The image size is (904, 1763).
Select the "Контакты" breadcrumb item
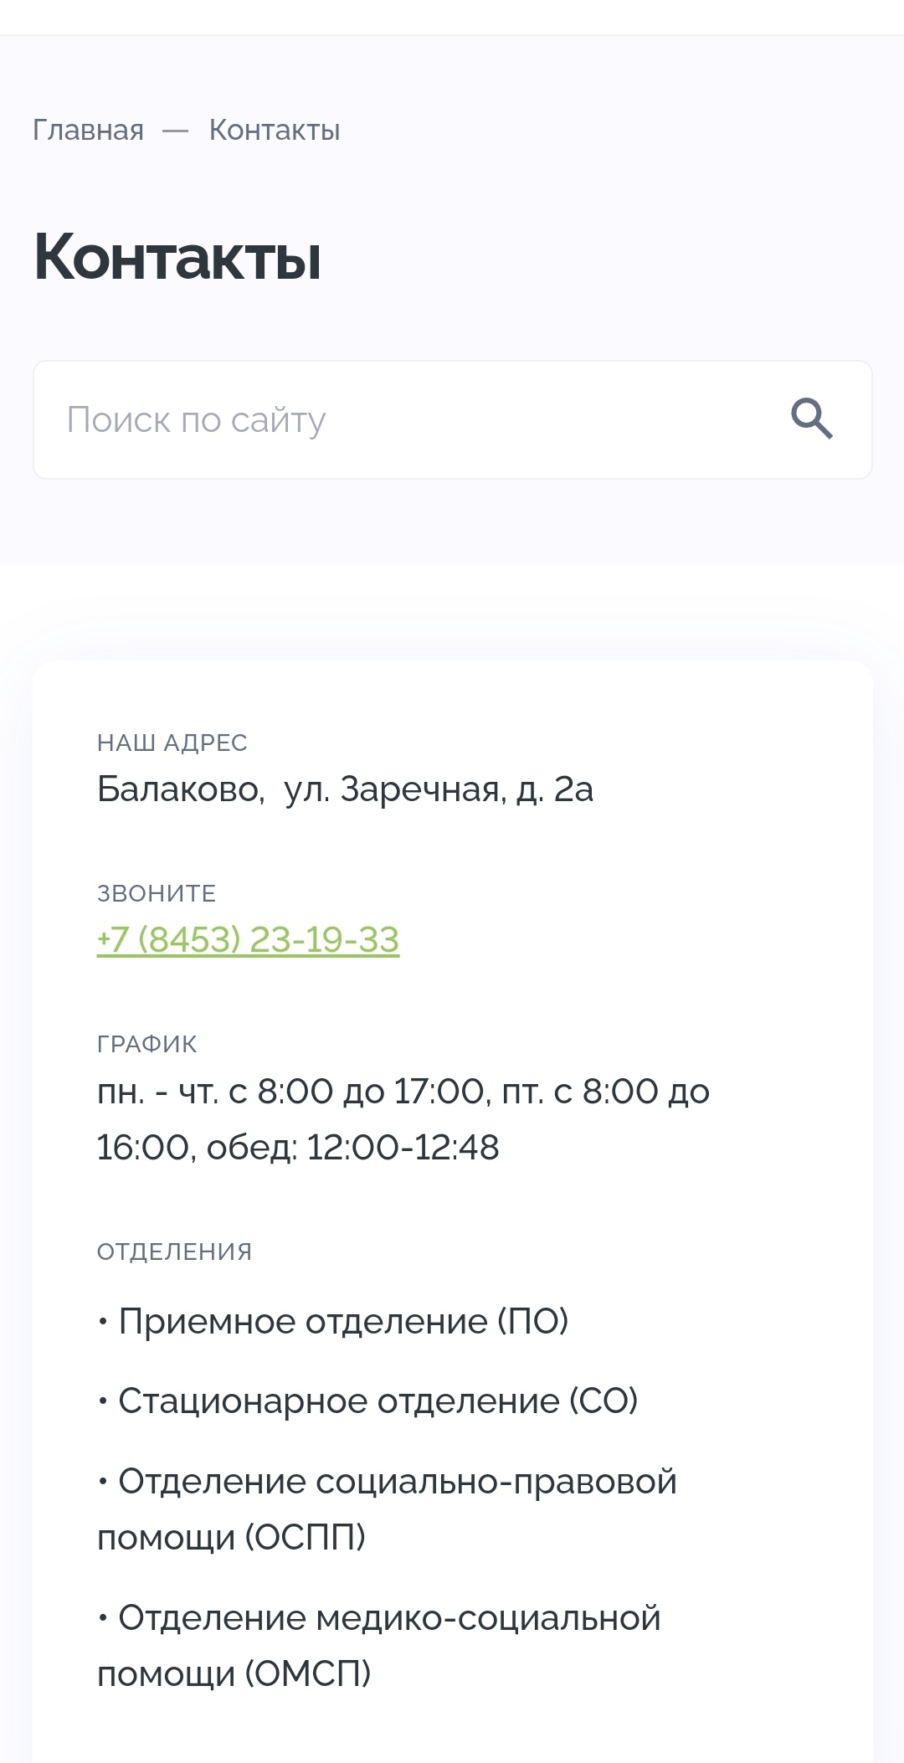point(275,131)
